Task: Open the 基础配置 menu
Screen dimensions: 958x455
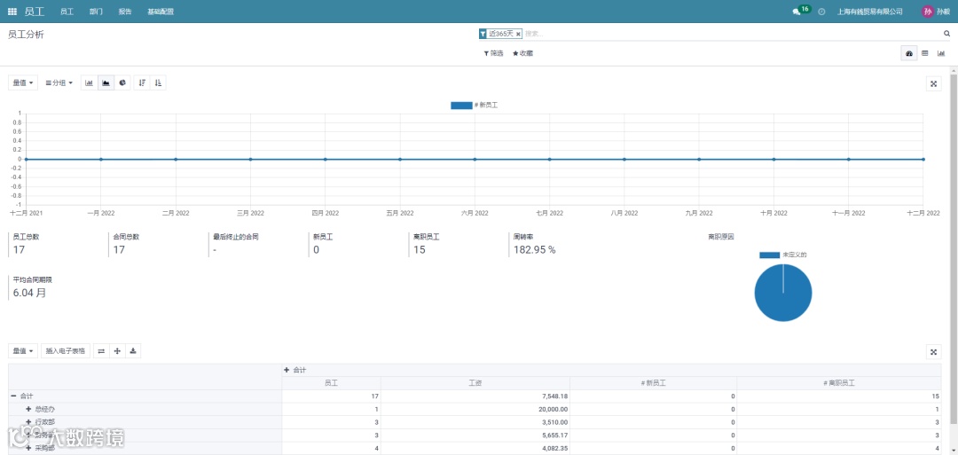Action: point(161,12)
